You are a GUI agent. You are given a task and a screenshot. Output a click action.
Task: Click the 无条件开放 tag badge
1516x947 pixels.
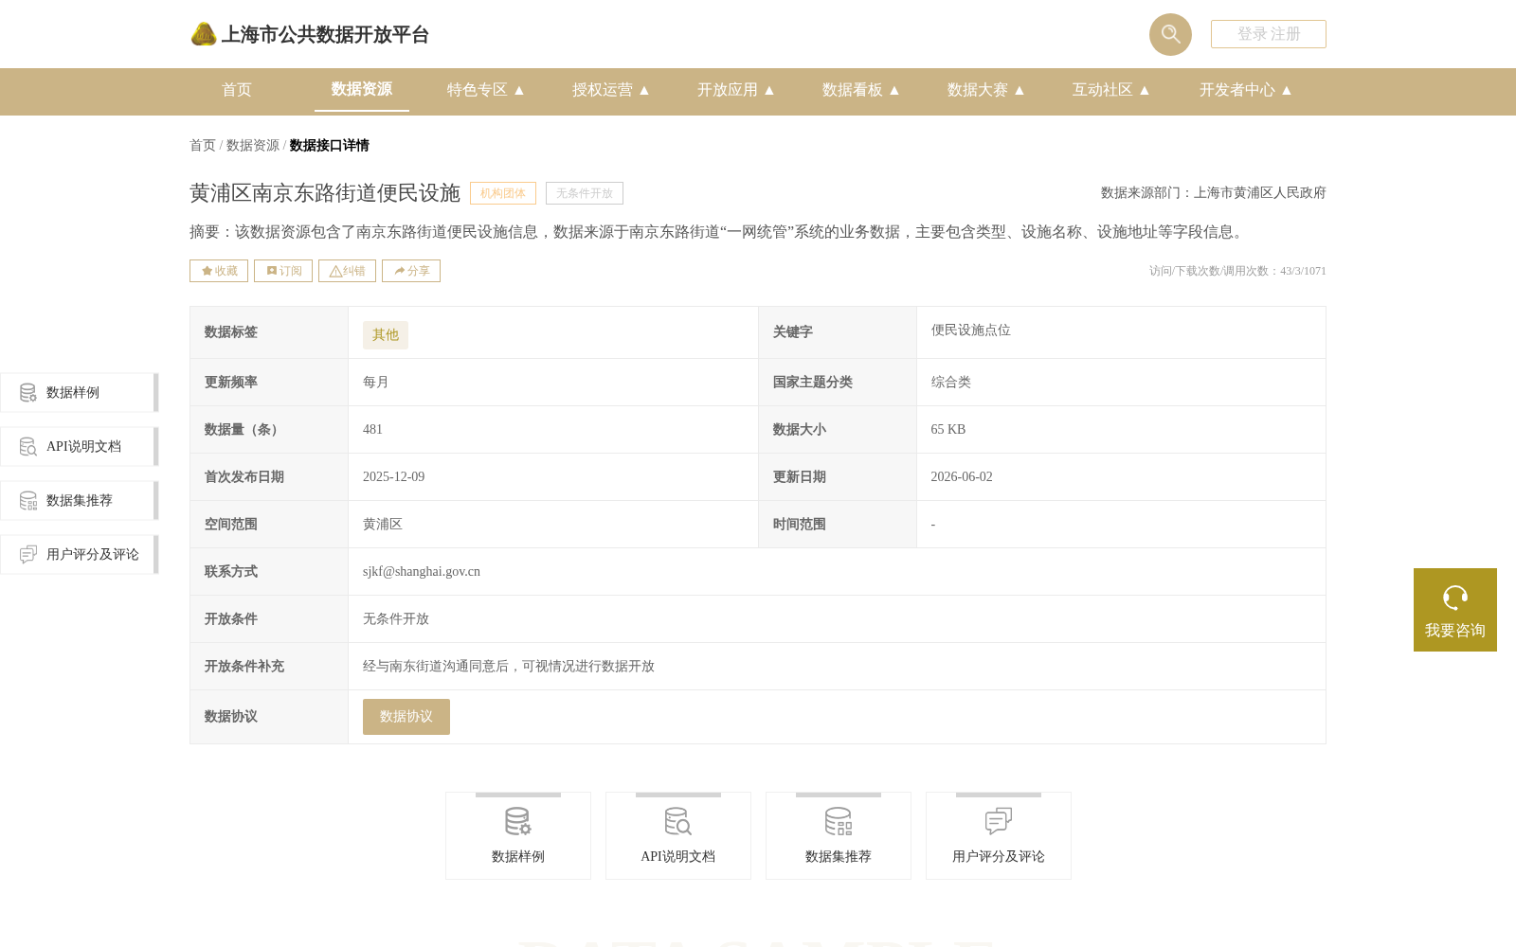(585, 193)
